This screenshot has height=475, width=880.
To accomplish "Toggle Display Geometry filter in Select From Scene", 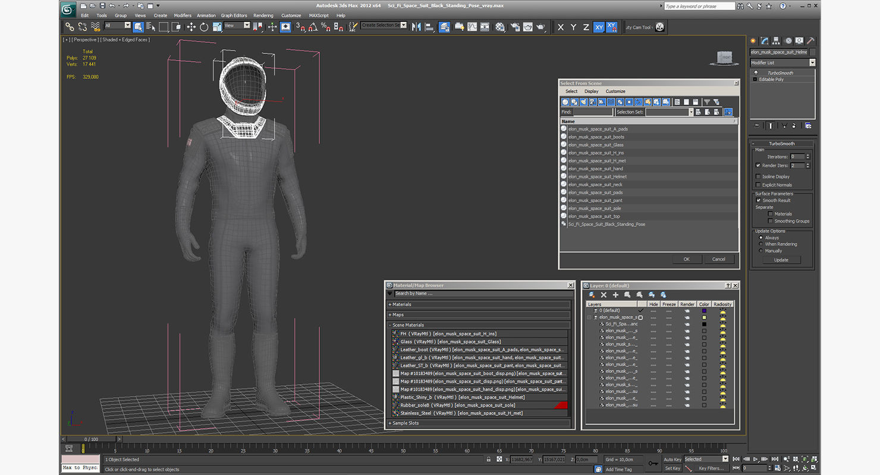I will (x=565, y=102).
